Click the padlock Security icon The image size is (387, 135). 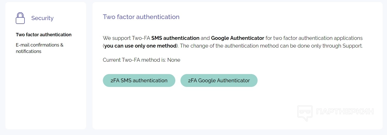[20, 18]
